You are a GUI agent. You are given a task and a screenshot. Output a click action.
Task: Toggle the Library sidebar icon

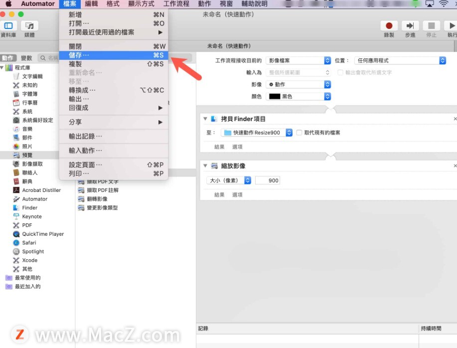[x=8, y=25]
